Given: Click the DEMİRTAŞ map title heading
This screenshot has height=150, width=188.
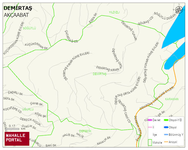Looking at the screenshot, I should pos(18,8).
